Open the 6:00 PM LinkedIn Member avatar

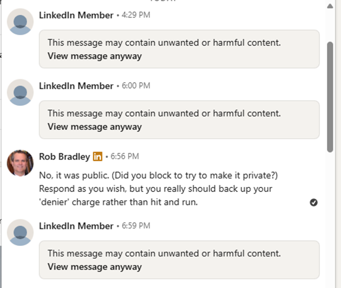pyautogui.click(x=20, y=92)
